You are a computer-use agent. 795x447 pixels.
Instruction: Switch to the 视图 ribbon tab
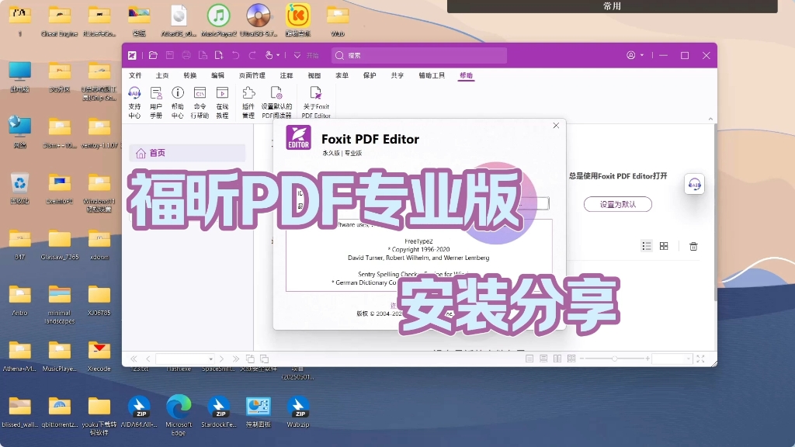(x=314, y=75)
